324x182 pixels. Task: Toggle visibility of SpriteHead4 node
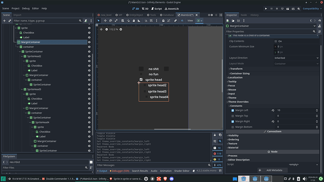tap(89, 122)
